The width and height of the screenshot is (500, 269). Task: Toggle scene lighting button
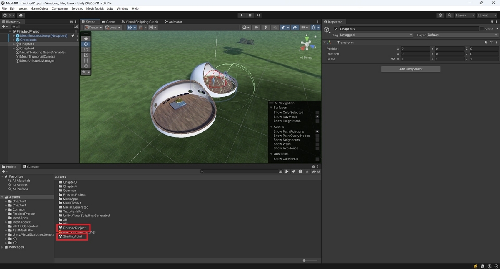265,28
